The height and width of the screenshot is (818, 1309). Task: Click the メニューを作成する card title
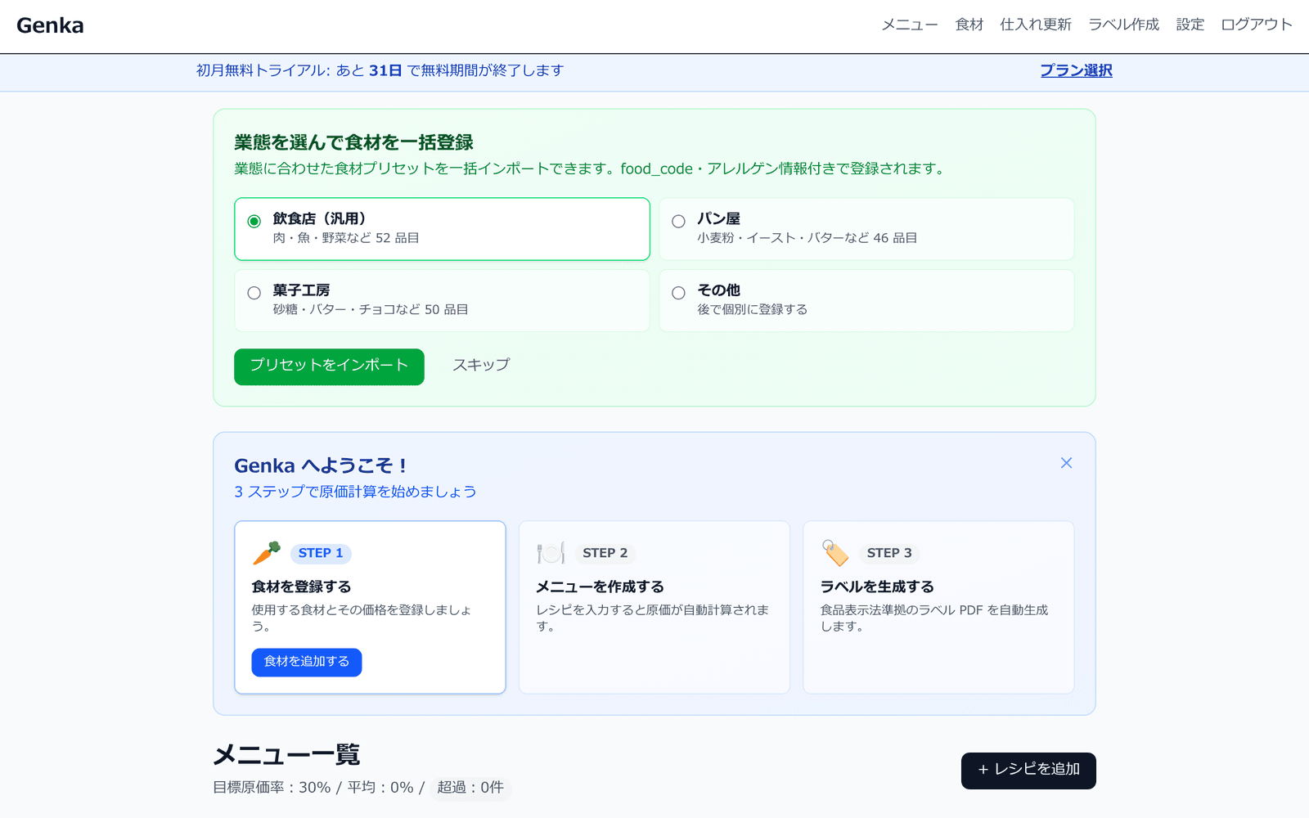(600, 587)
